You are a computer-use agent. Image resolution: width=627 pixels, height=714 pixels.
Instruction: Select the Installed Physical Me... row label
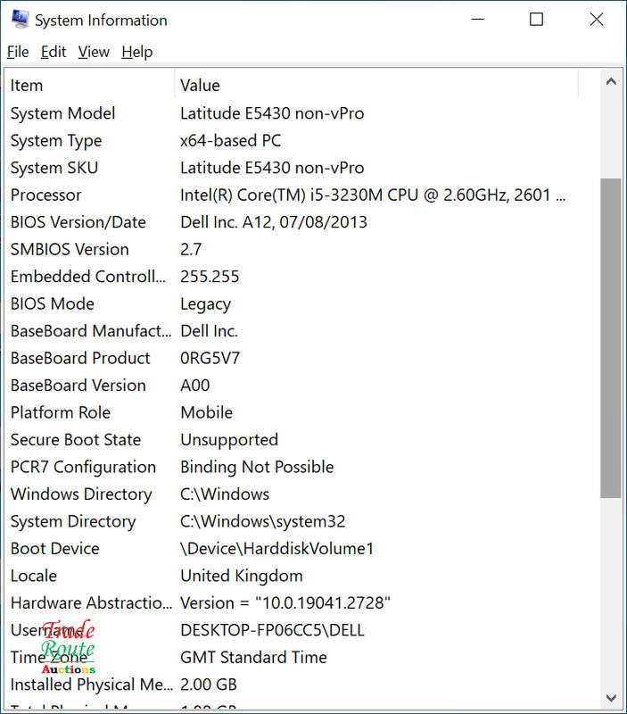tap(92, 685)
